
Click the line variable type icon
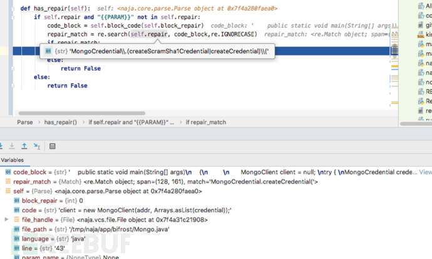[17, 249]
